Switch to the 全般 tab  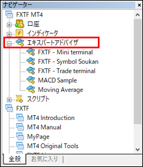pyautogui.click(x=15, y=159)
